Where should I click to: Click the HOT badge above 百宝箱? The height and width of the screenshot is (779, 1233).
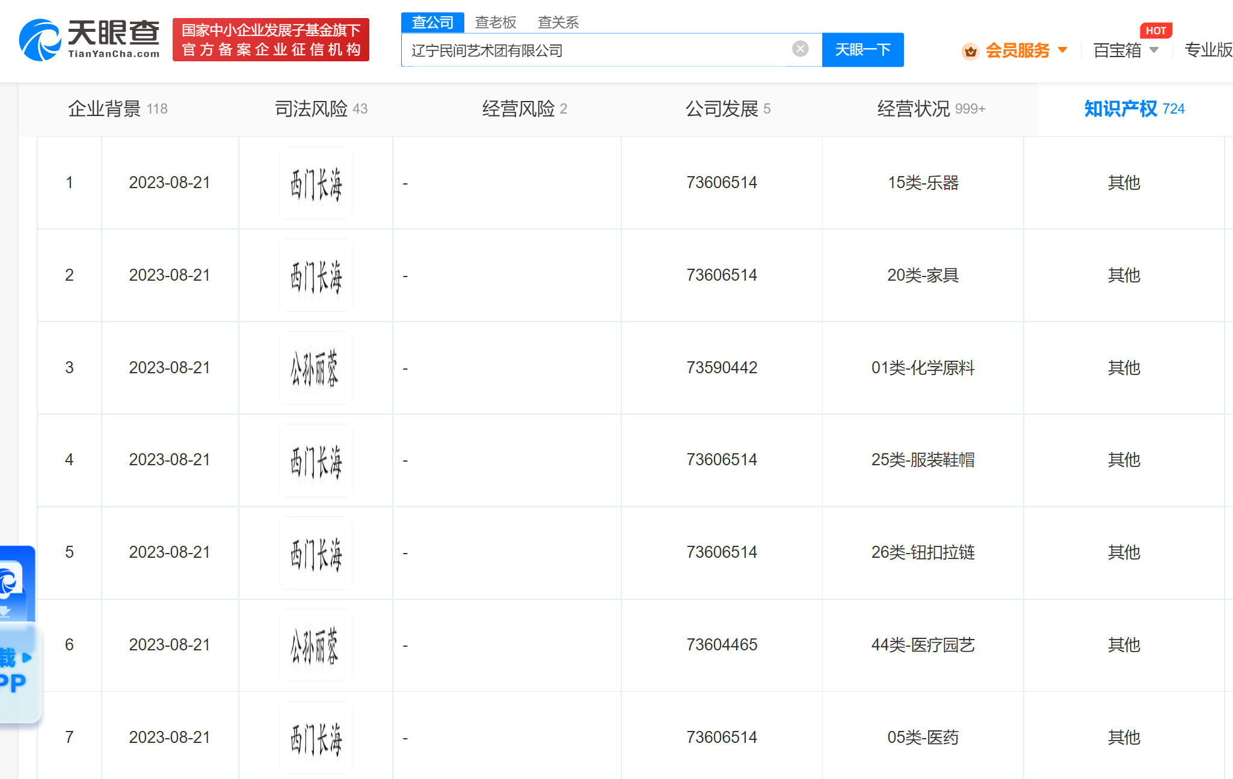coord(1155,31)
